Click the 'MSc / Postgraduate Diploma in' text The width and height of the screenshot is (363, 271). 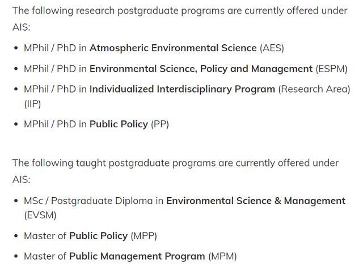coord(94,201)
